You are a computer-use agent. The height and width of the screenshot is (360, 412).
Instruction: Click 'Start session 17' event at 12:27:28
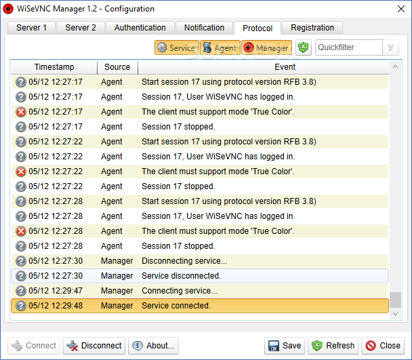[x=229, y=201]
